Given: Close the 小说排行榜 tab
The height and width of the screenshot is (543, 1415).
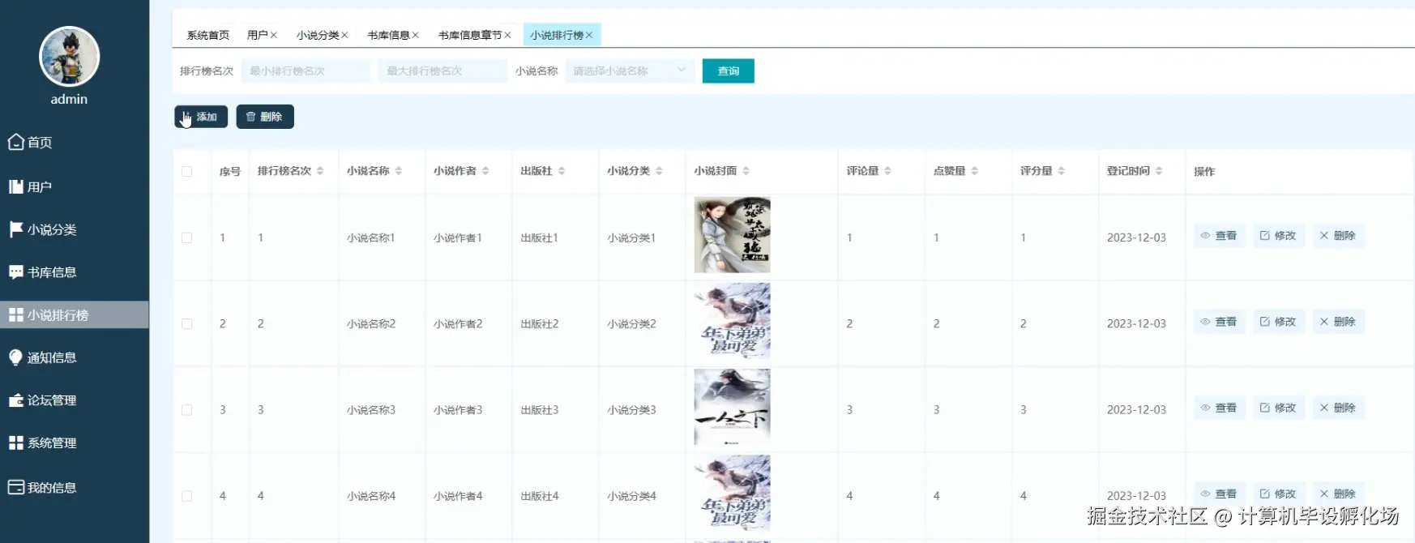Looking at the screenshot, I should [589, 35].
